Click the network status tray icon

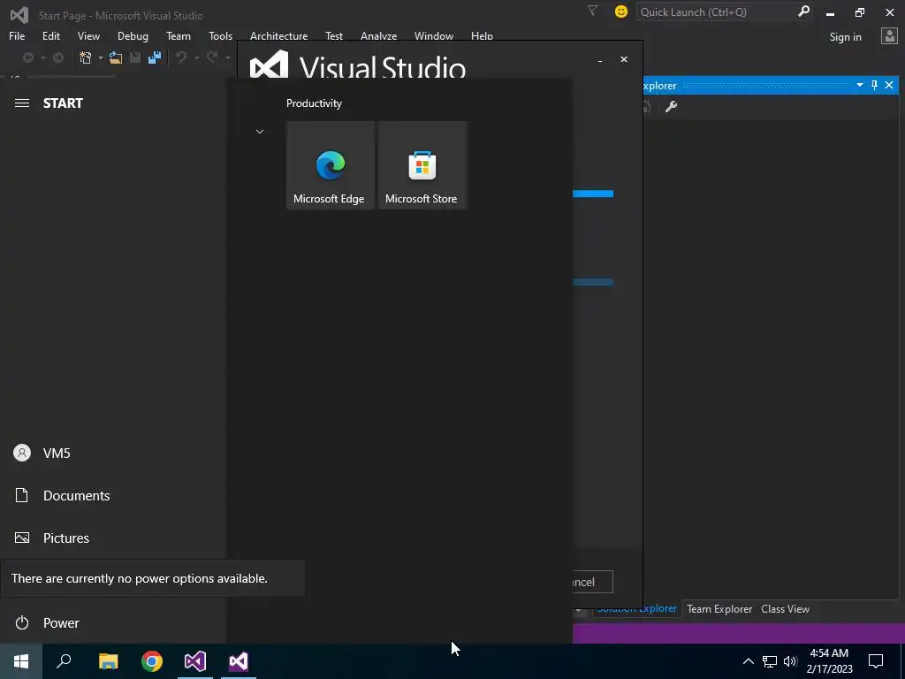click(x=770, y=661)
